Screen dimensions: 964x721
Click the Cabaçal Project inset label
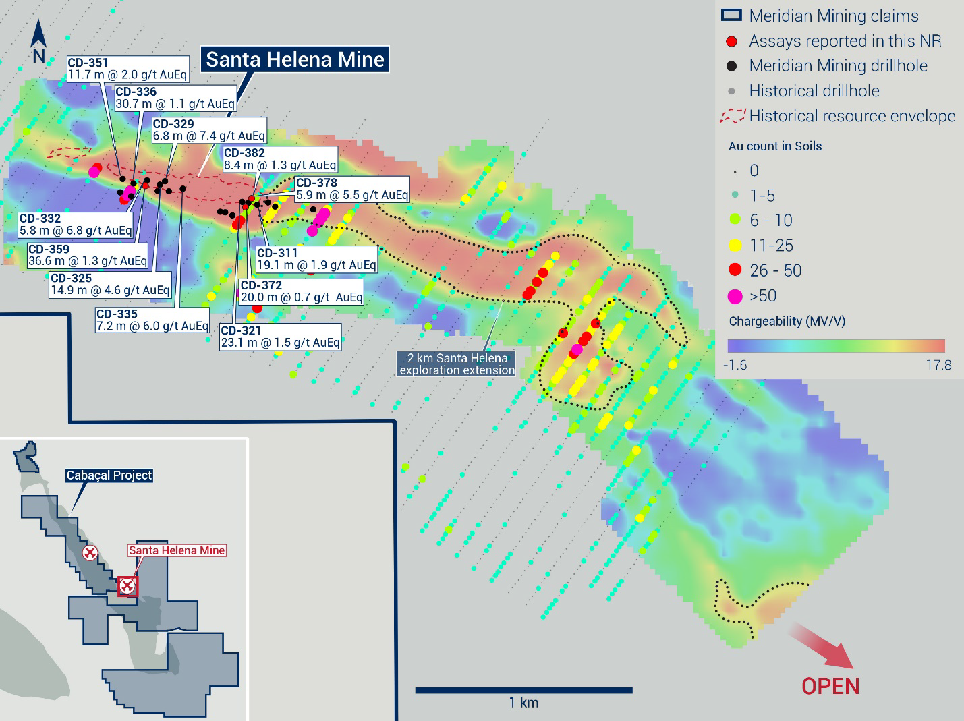(109, 475)
